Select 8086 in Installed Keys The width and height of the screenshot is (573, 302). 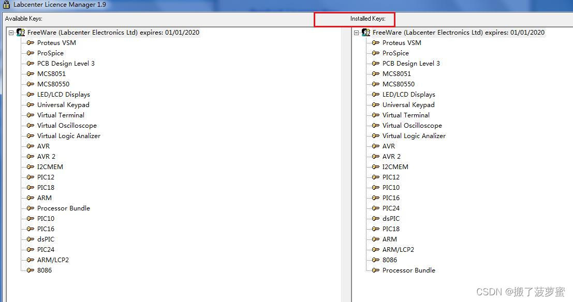click(390, 260)
